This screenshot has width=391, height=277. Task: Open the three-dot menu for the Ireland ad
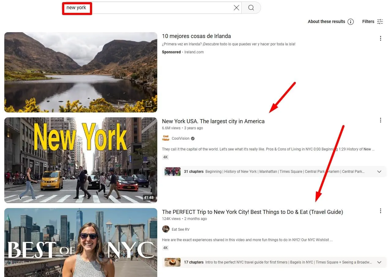tap(381, 38)
